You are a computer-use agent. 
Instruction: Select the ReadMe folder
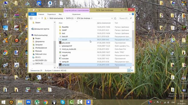point(65,27)
